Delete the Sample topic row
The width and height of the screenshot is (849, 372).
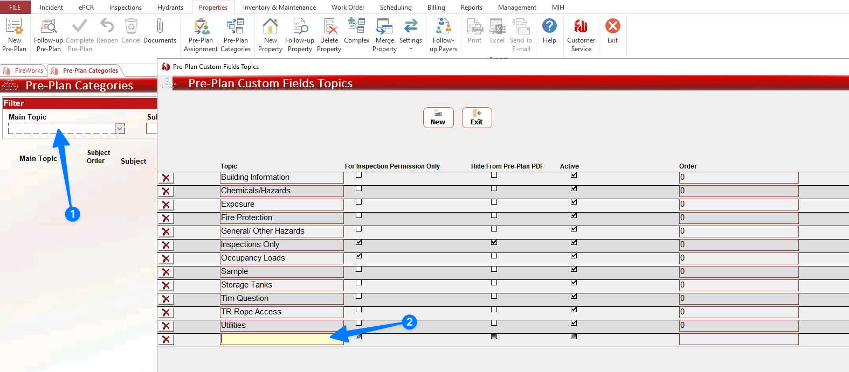(166, 272)
